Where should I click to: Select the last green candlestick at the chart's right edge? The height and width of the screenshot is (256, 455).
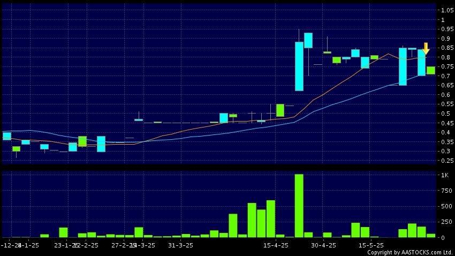431,71
